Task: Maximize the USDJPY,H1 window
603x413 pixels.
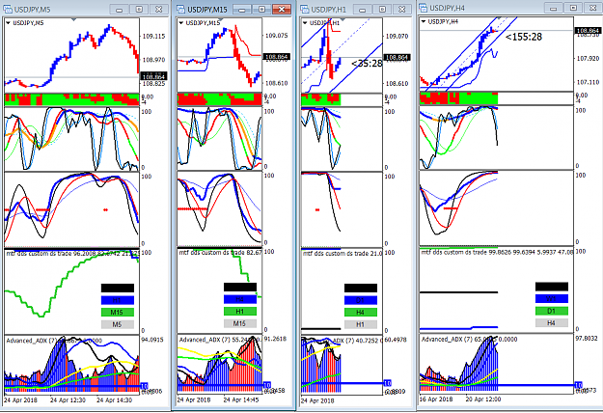Action: click(x=382, y=10)
